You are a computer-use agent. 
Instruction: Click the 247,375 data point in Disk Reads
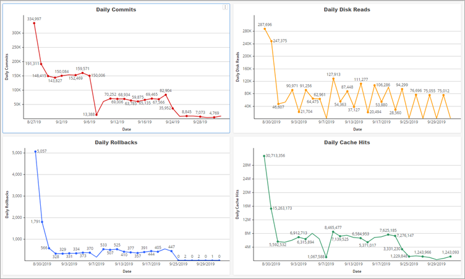(x=271, y=41)
